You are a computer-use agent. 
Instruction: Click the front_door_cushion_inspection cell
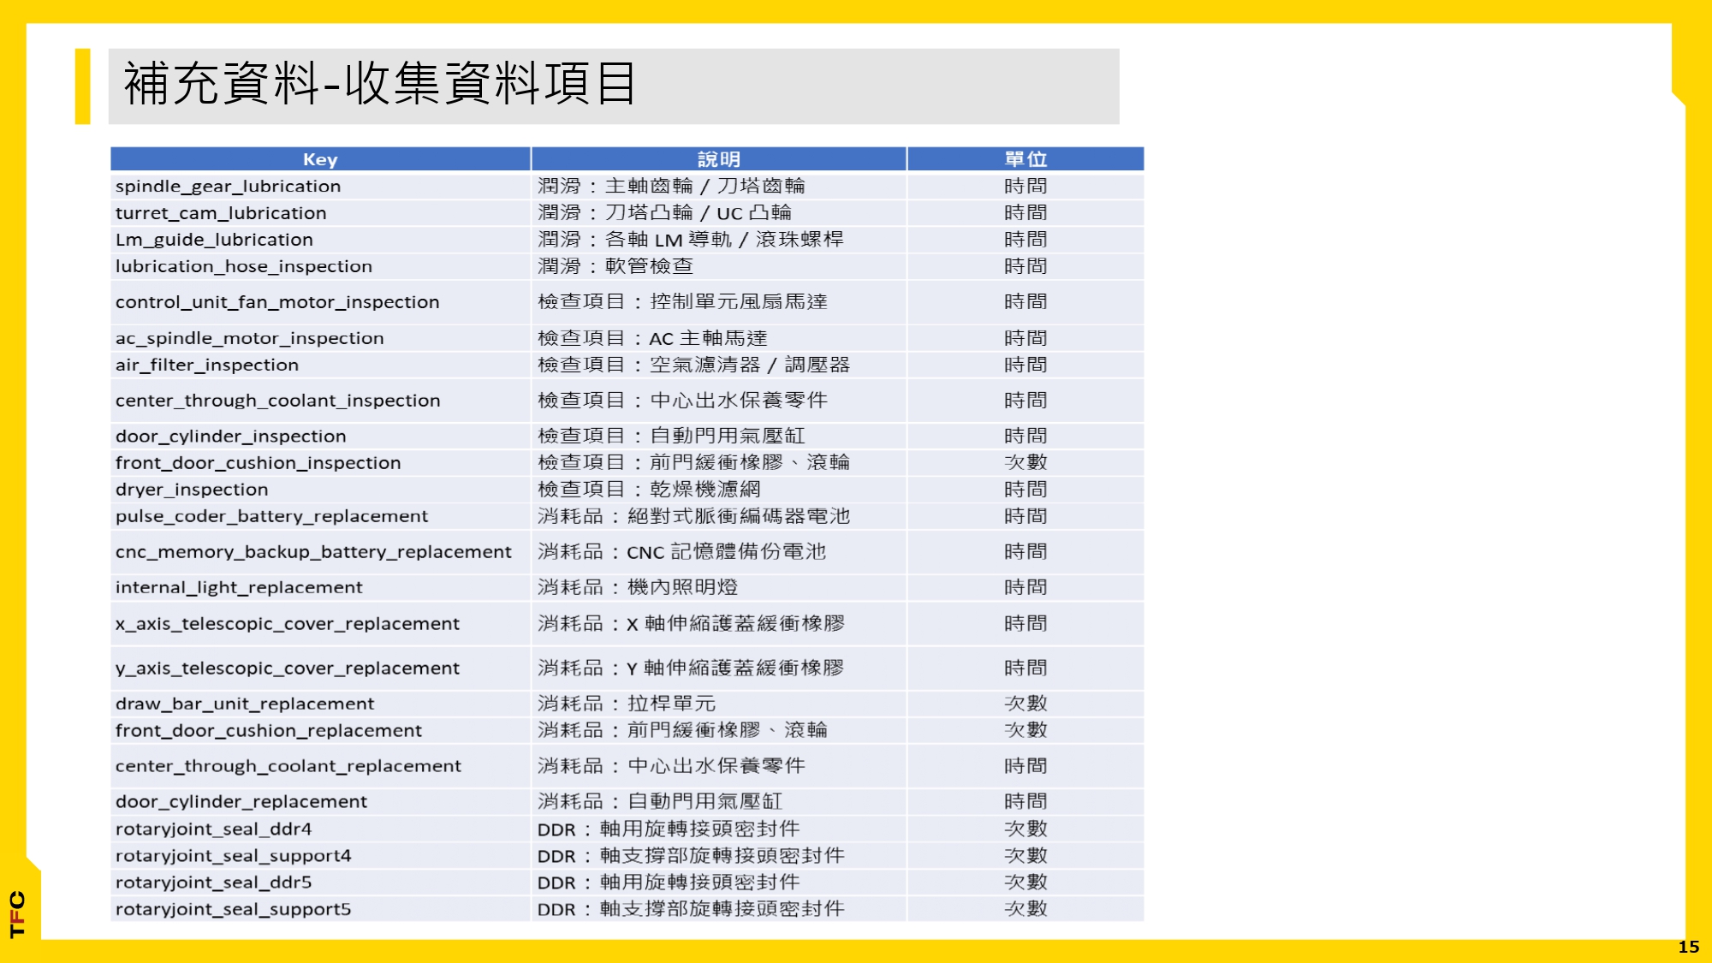[x=320, y=462]
